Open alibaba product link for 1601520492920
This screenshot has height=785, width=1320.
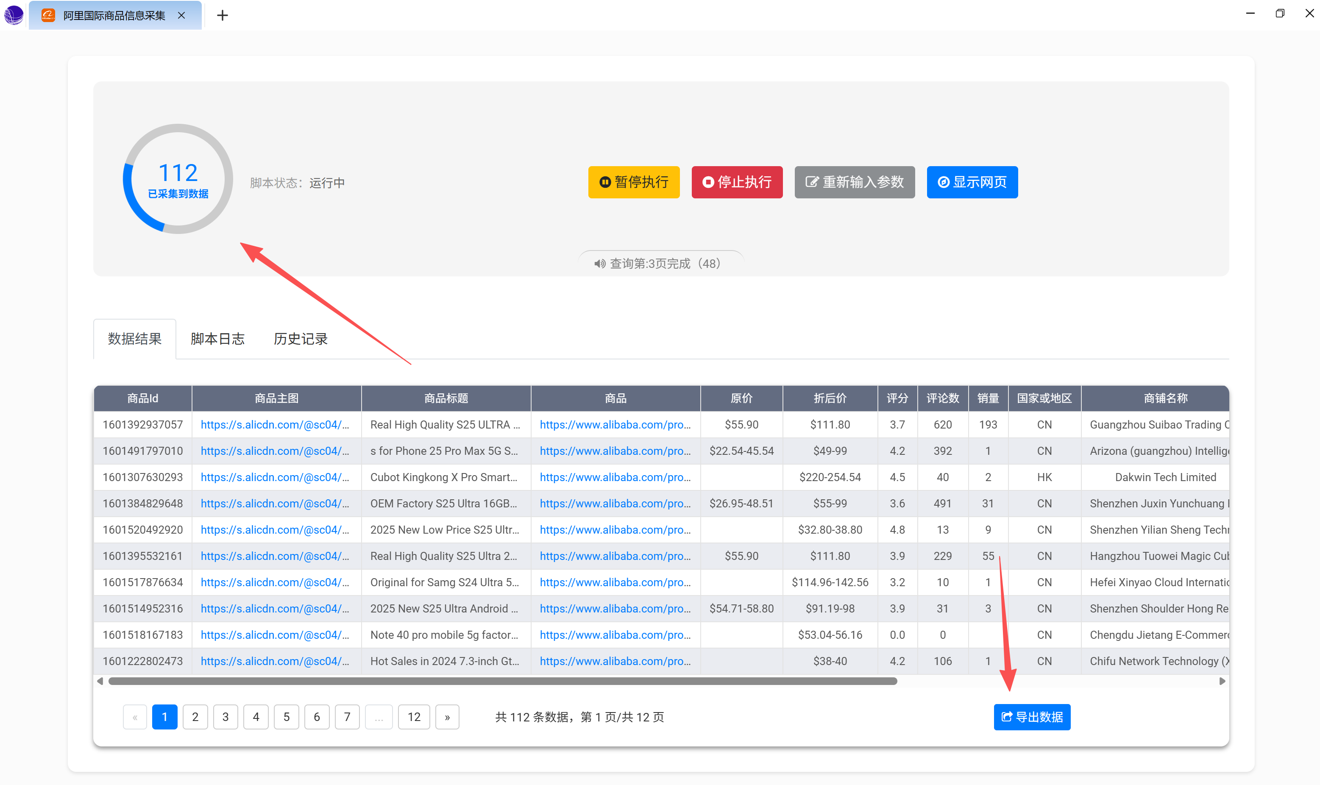coord(615,529)
